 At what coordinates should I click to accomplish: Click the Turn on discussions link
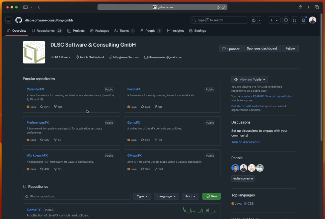point(245,142)
